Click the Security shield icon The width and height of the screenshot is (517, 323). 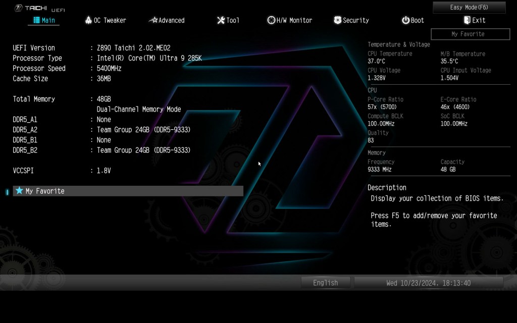click(337, 20)
